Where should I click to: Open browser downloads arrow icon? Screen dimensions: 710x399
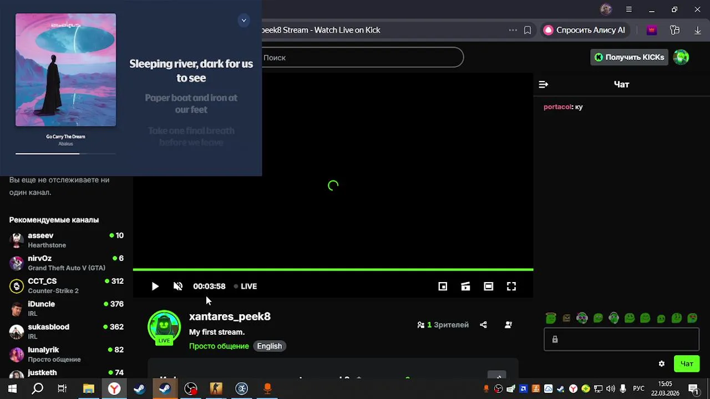point(698,30)
